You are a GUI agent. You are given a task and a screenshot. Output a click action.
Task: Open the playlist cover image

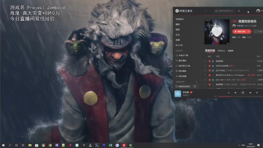point(217,32)
